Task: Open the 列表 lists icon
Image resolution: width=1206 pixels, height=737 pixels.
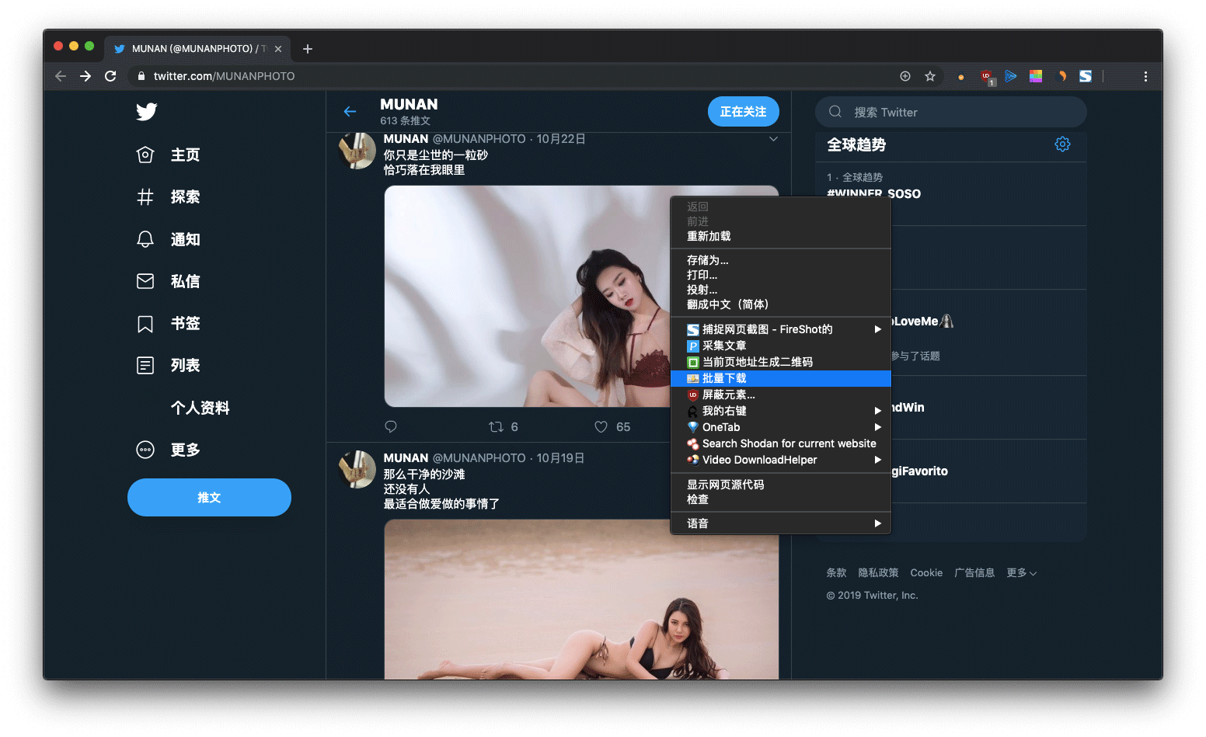Action: click(145, 365)
